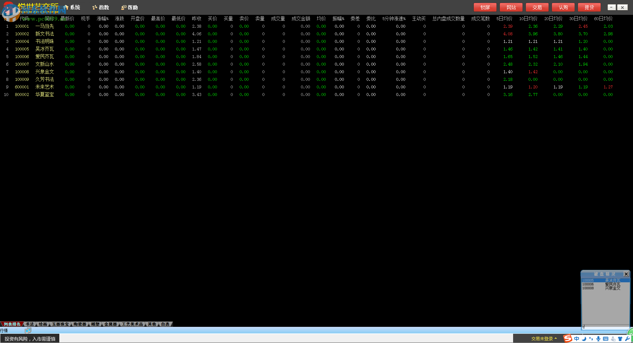Switch to the 列表排名 tab

(x=12, y=324)
